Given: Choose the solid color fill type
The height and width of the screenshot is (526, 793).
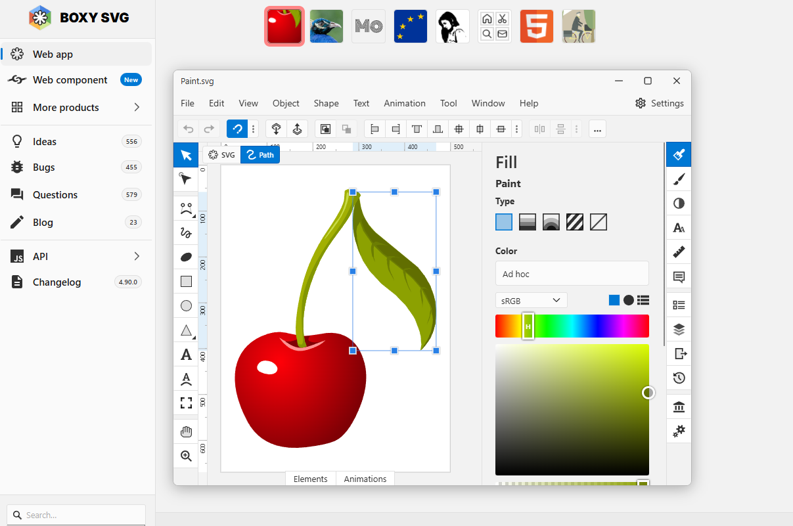Looking at the screenshot, I should pos(504,222).
